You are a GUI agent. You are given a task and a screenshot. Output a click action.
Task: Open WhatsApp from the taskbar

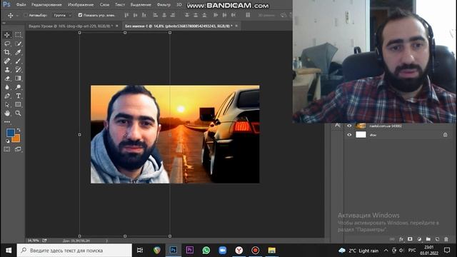click(x=206, y=251)
